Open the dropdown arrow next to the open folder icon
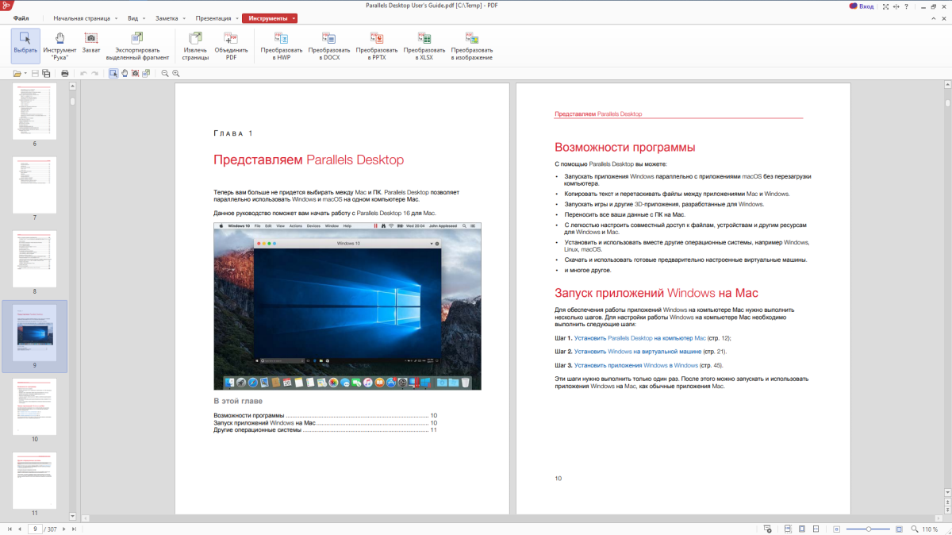This screenshot has height=535, width=952. click(25, 73)
